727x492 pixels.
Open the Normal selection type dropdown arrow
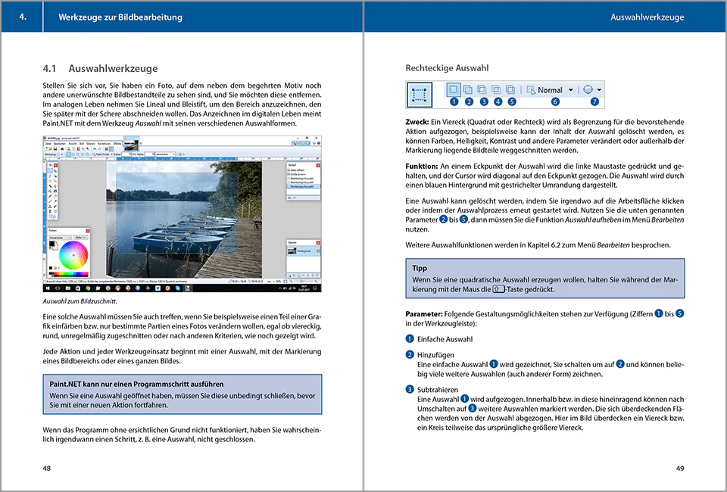click(571, 90)
